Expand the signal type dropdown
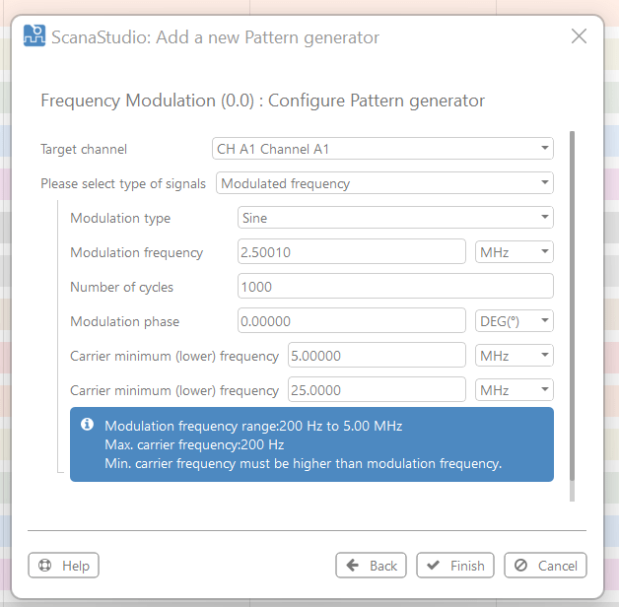 pyautogui.click(x=384, y=183)
